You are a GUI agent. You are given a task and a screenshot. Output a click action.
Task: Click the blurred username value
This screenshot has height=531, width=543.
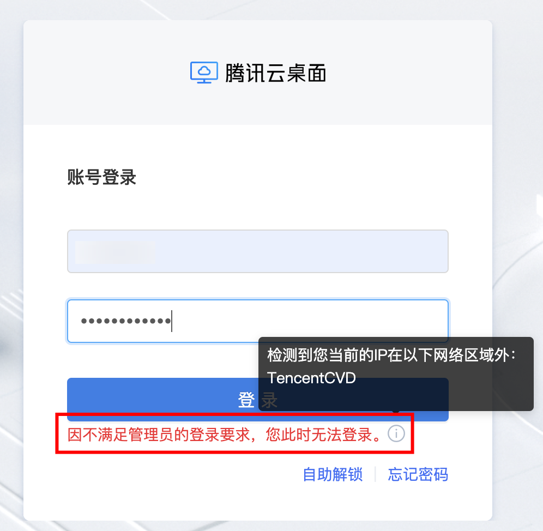click(x=115, y=252)
